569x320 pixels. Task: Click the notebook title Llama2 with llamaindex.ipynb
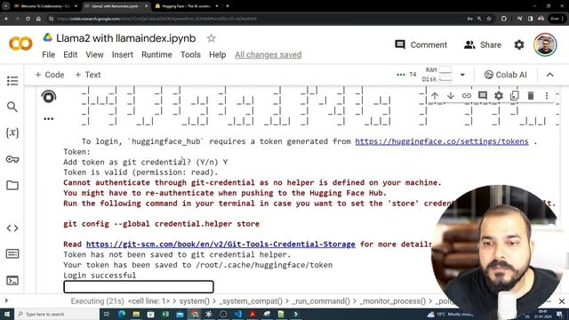(x=126, y=38)
